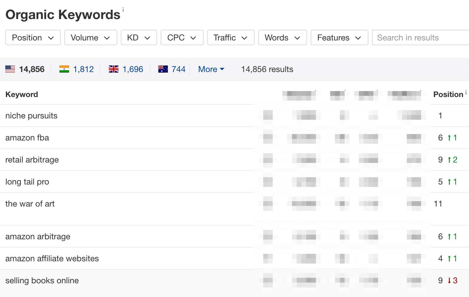The image size is (469, 297).
Task: Open United Kingdom's 1,696 keyword results
Action: tap(133, 69)
